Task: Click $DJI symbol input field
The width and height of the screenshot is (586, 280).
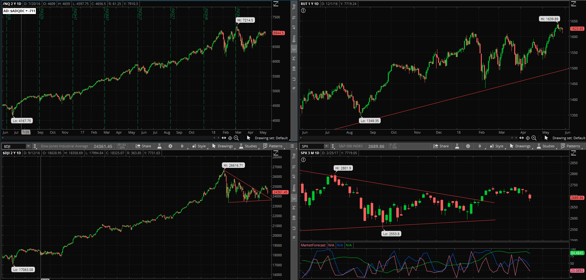Action: (x=14, y=146)
